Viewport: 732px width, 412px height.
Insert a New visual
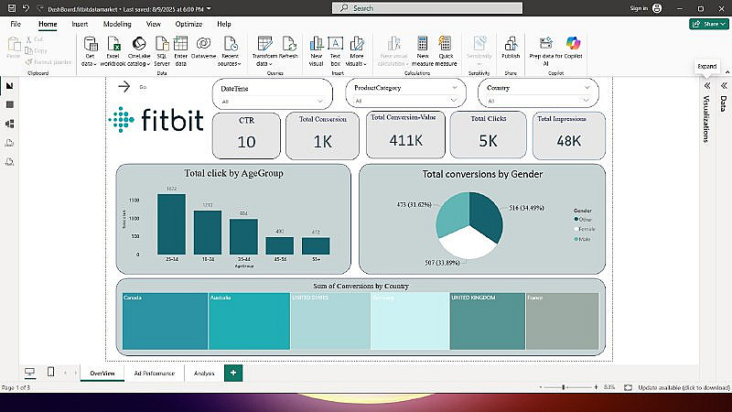coord(316,51)
